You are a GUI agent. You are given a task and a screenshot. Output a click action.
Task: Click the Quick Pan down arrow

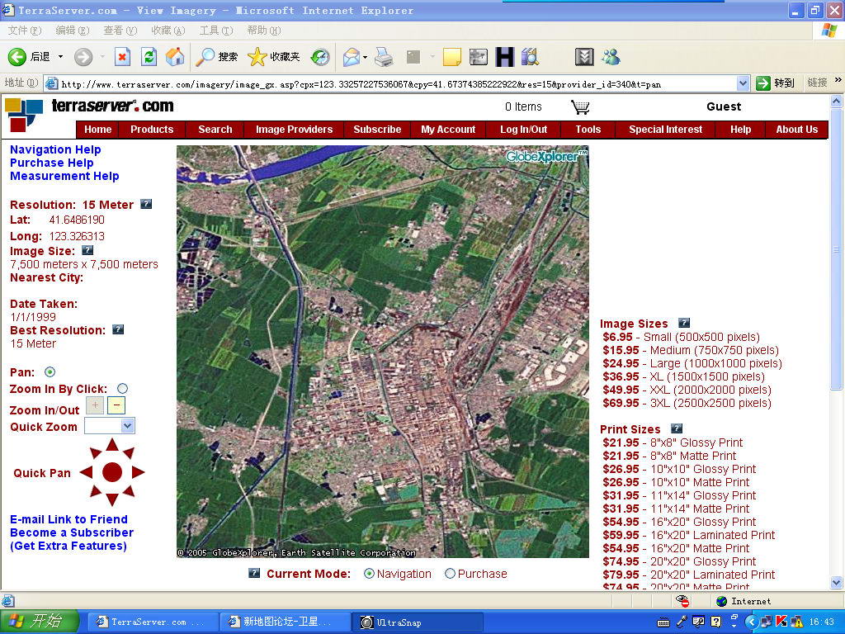tap(112, 499)
